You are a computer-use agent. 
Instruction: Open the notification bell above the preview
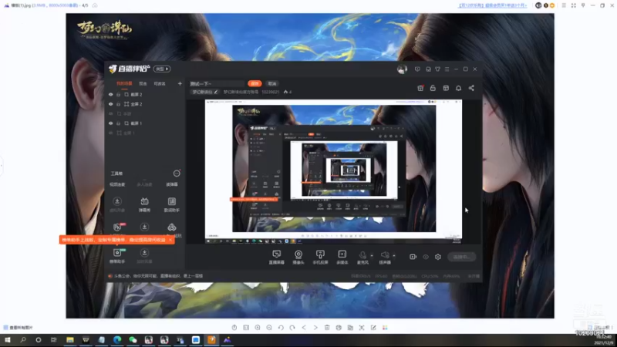[x=458, y=88]
